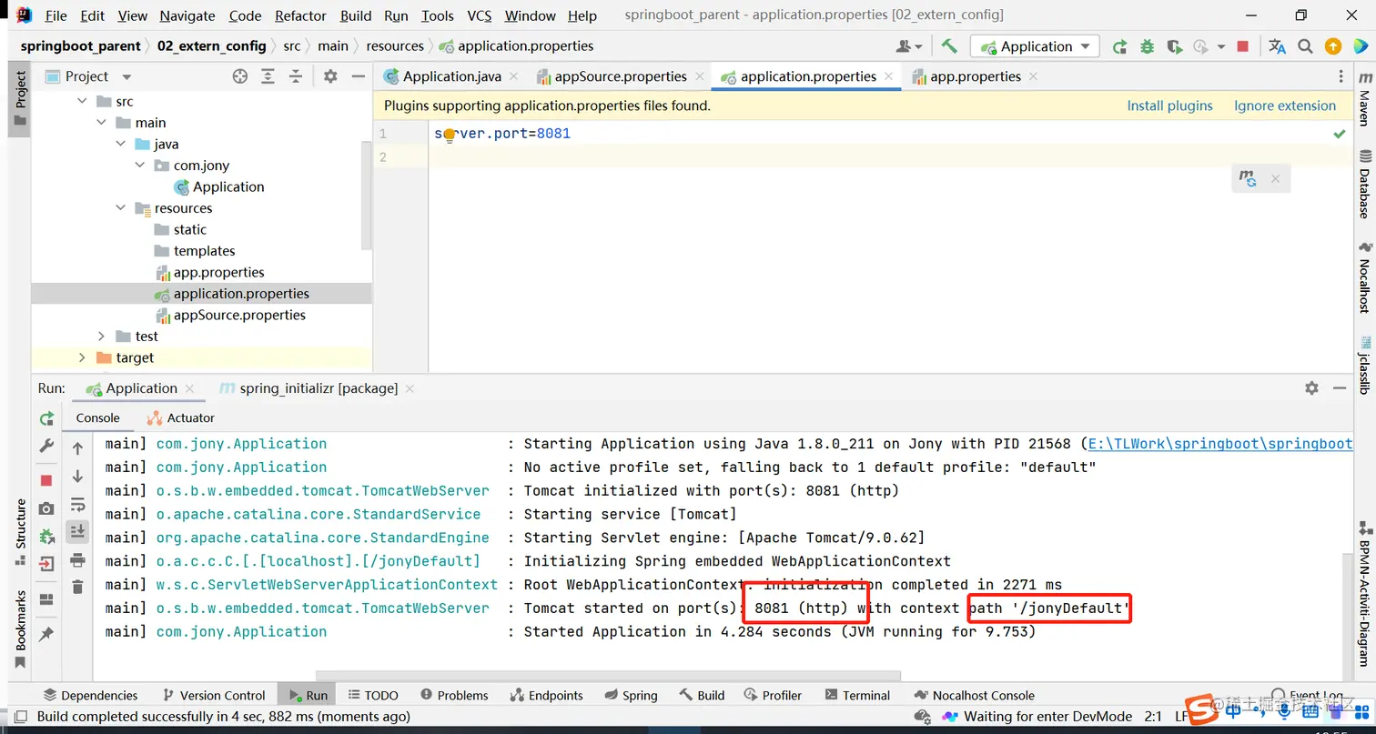Open the translate tool icon
The height and width of the screenshot is (734, 1376).
point(1278,46)
